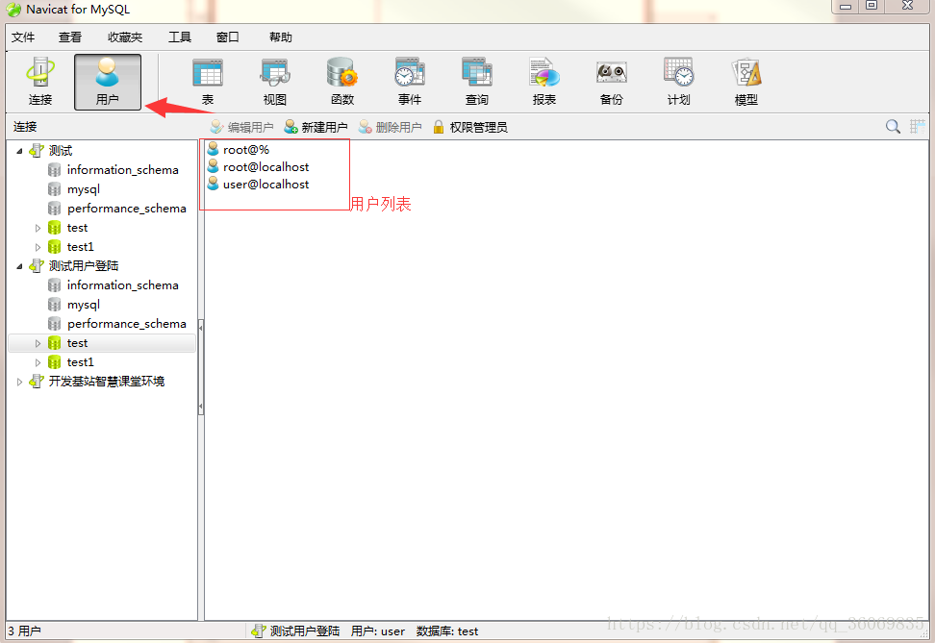Expand test database under 测试

point(38,228)
